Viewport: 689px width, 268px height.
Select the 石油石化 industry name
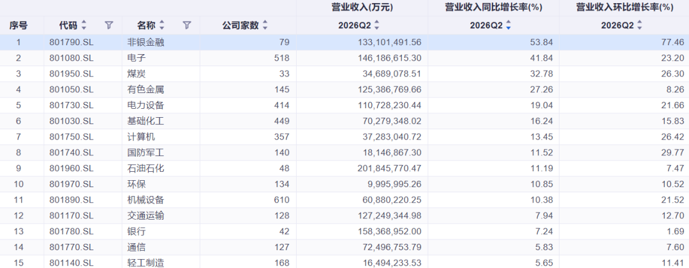coord(146,169)
